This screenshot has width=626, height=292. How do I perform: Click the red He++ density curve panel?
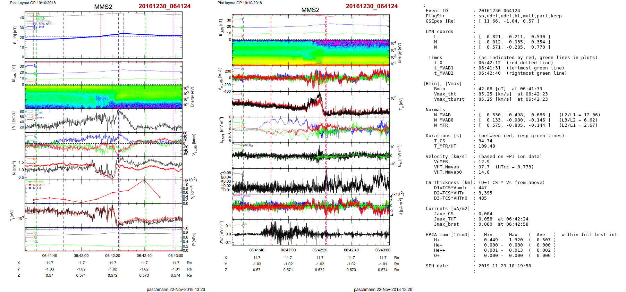click(103, 192)
